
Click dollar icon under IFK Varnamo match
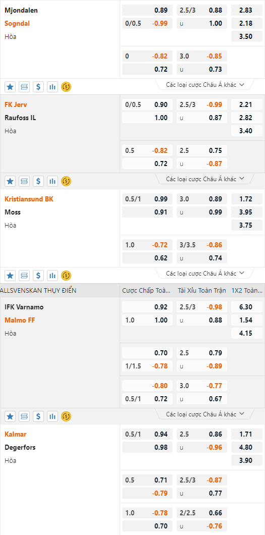pyautogui.click(x=38, y=416)
